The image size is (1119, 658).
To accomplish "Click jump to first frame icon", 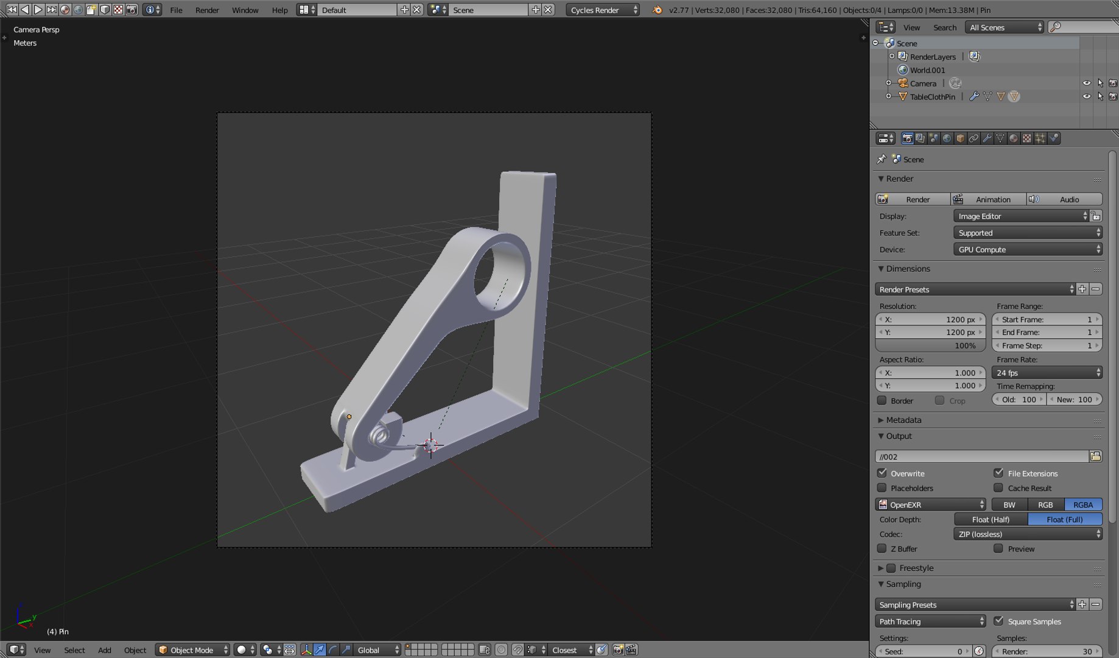I will (x=12, y=10).
